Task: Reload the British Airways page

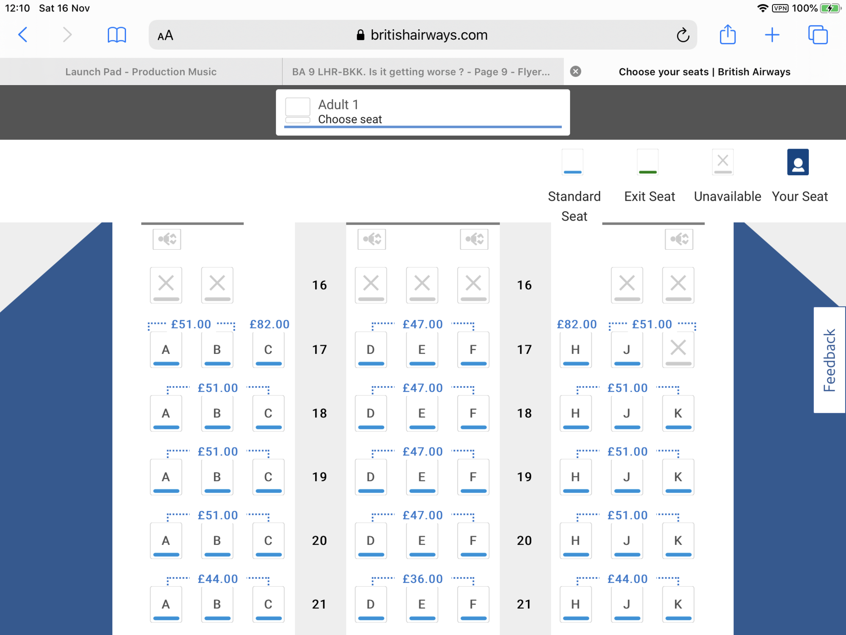Action: pyautogui.click(x=682, y=35)
